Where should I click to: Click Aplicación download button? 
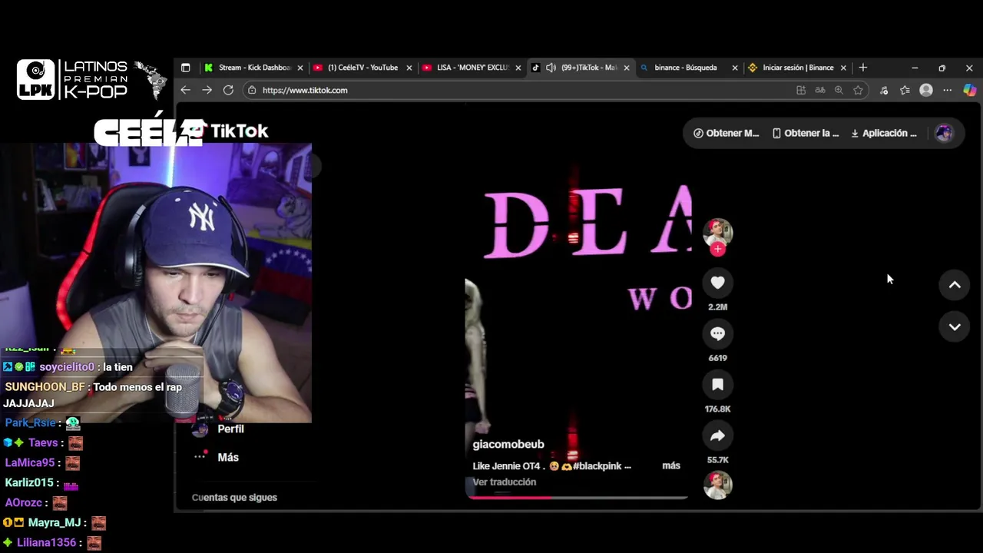point(883,133)
